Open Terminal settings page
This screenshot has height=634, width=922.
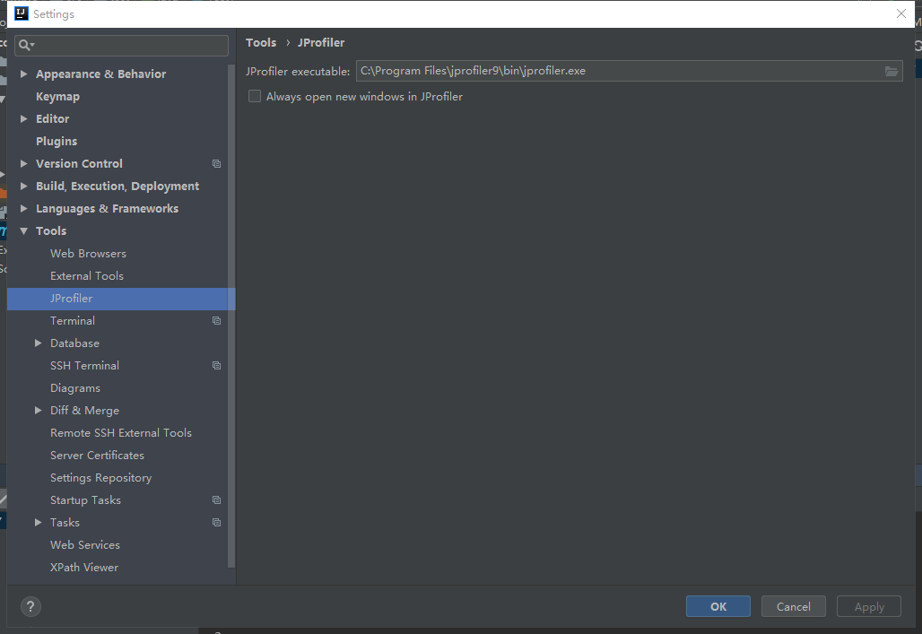pos(73,320)
